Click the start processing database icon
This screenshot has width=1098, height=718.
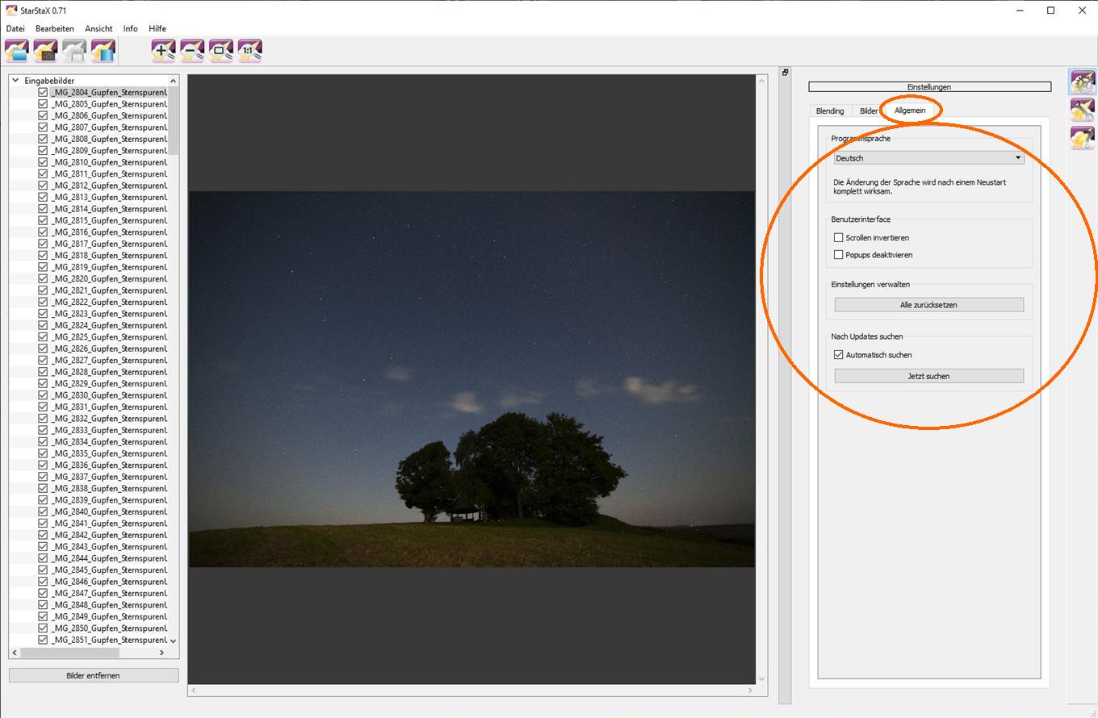click(103, 51)
